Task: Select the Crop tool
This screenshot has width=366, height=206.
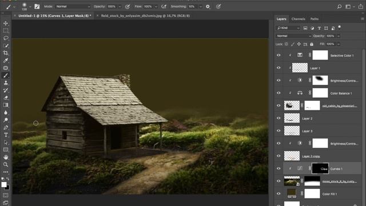Action: point(6,53)
